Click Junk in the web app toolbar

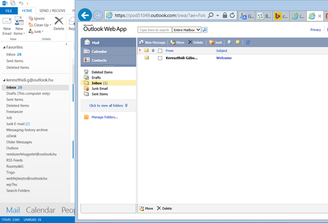coord(216,42)
